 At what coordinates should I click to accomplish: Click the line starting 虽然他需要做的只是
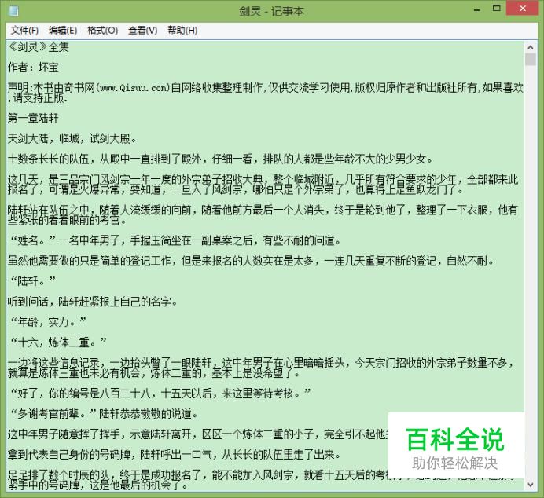(x=252, y=261)
